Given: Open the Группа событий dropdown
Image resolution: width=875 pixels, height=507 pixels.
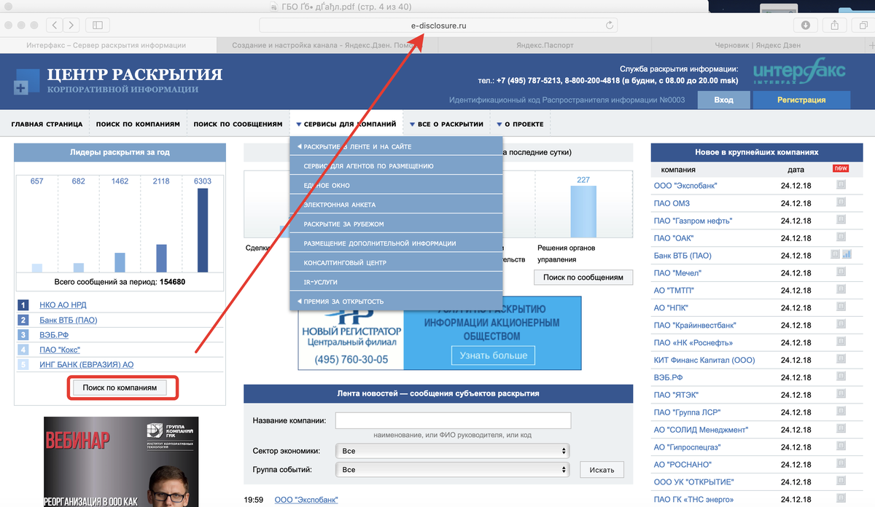Looking at the screenshot, I should pyautogui.click(x=453, y=470).
